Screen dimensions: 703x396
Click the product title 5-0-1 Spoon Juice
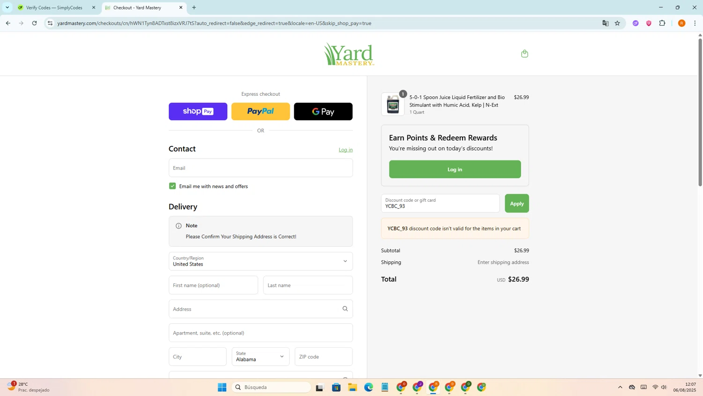(x=457, y=101)
